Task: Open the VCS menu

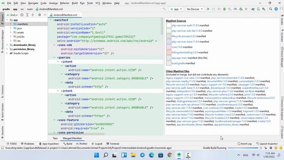Action: click(98, 3)
